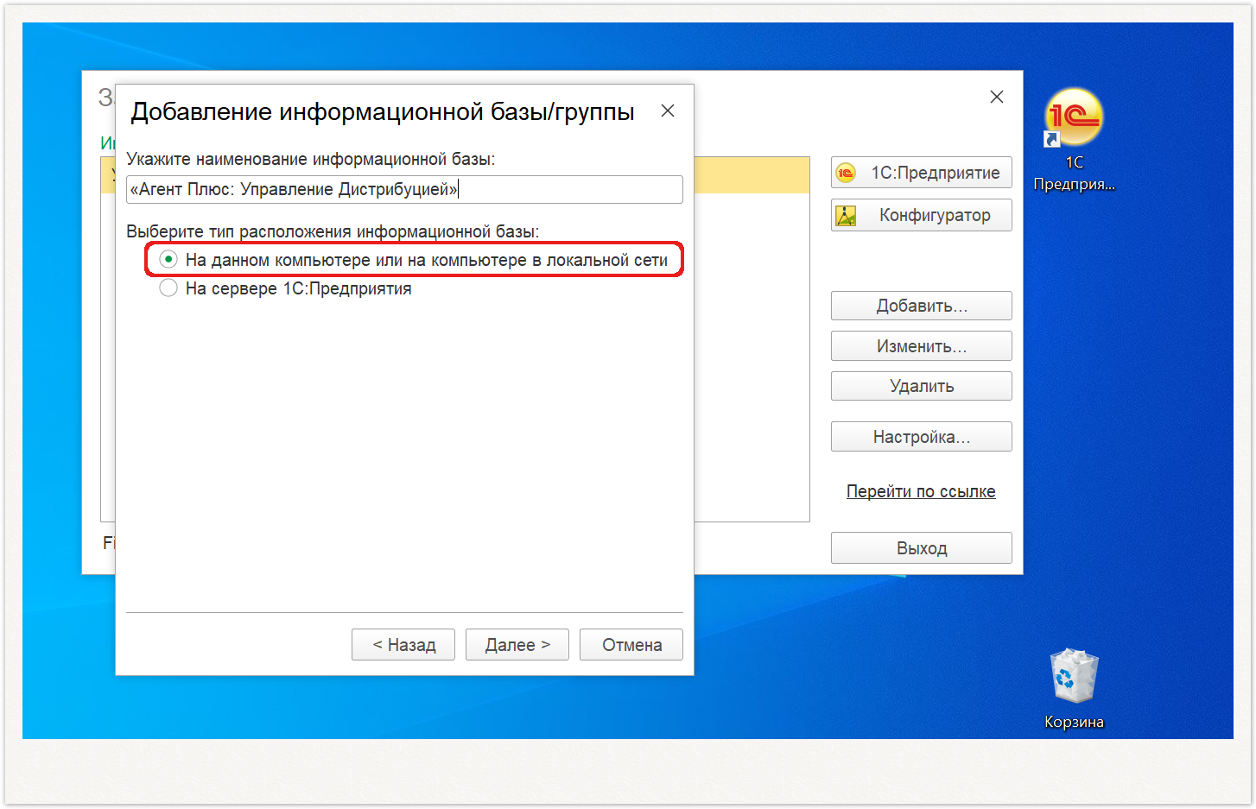The width and height of the screenshot is (1256, 809).
Task: Cancel the dialog with Отмена
Action: (x=631, y=645)
